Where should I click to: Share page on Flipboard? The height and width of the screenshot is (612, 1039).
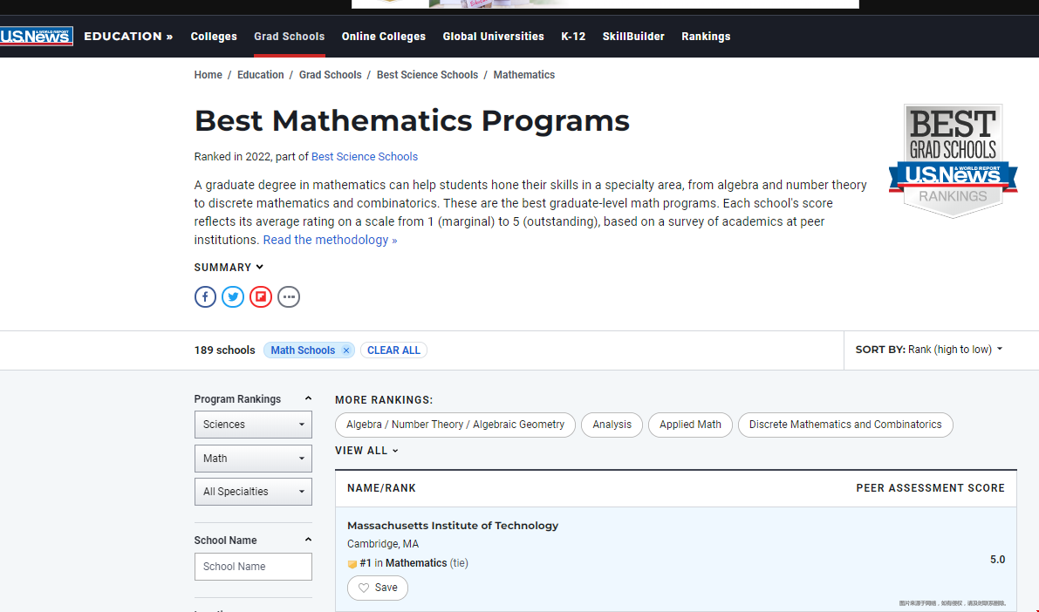coord(261,296)
